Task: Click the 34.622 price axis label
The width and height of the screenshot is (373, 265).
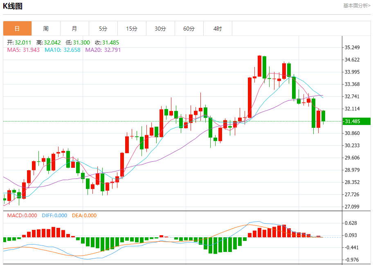Action: click(352, 60)
